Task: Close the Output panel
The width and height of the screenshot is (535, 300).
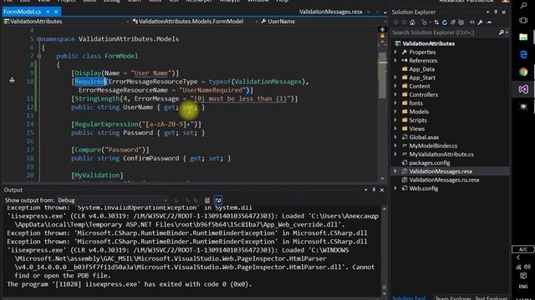Action: click(x=382, y=190)
